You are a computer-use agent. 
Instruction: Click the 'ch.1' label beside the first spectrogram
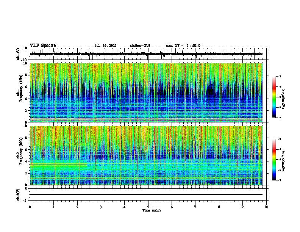point(17,92)
